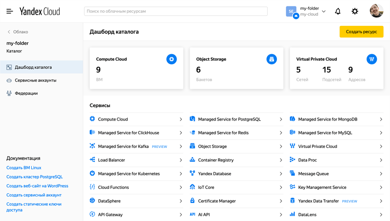This screenshot has width=390, height=221.
Task: Click the Cloud Functions icon
Action: coord(92,187)
